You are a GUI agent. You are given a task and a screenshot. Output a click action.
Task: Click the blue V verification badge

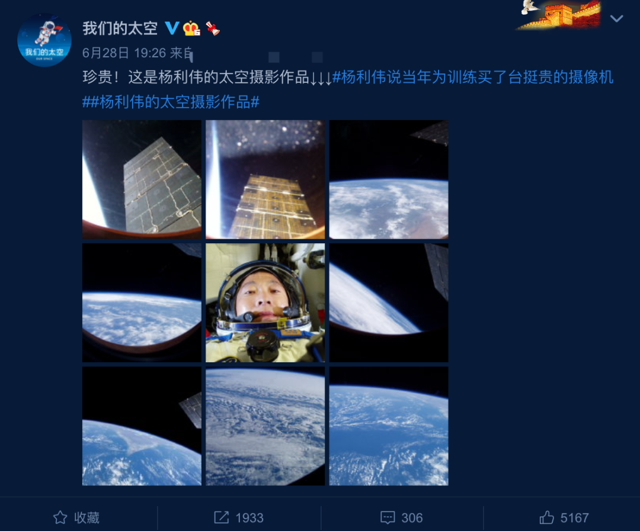[x=172, y=28]
